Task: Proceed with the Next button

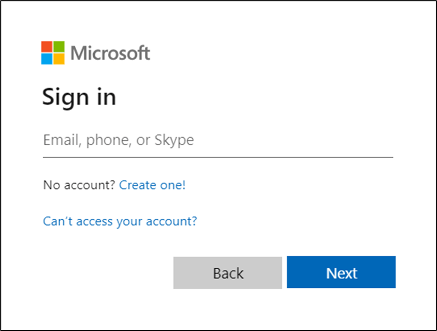Action: [x=341, y=272]
